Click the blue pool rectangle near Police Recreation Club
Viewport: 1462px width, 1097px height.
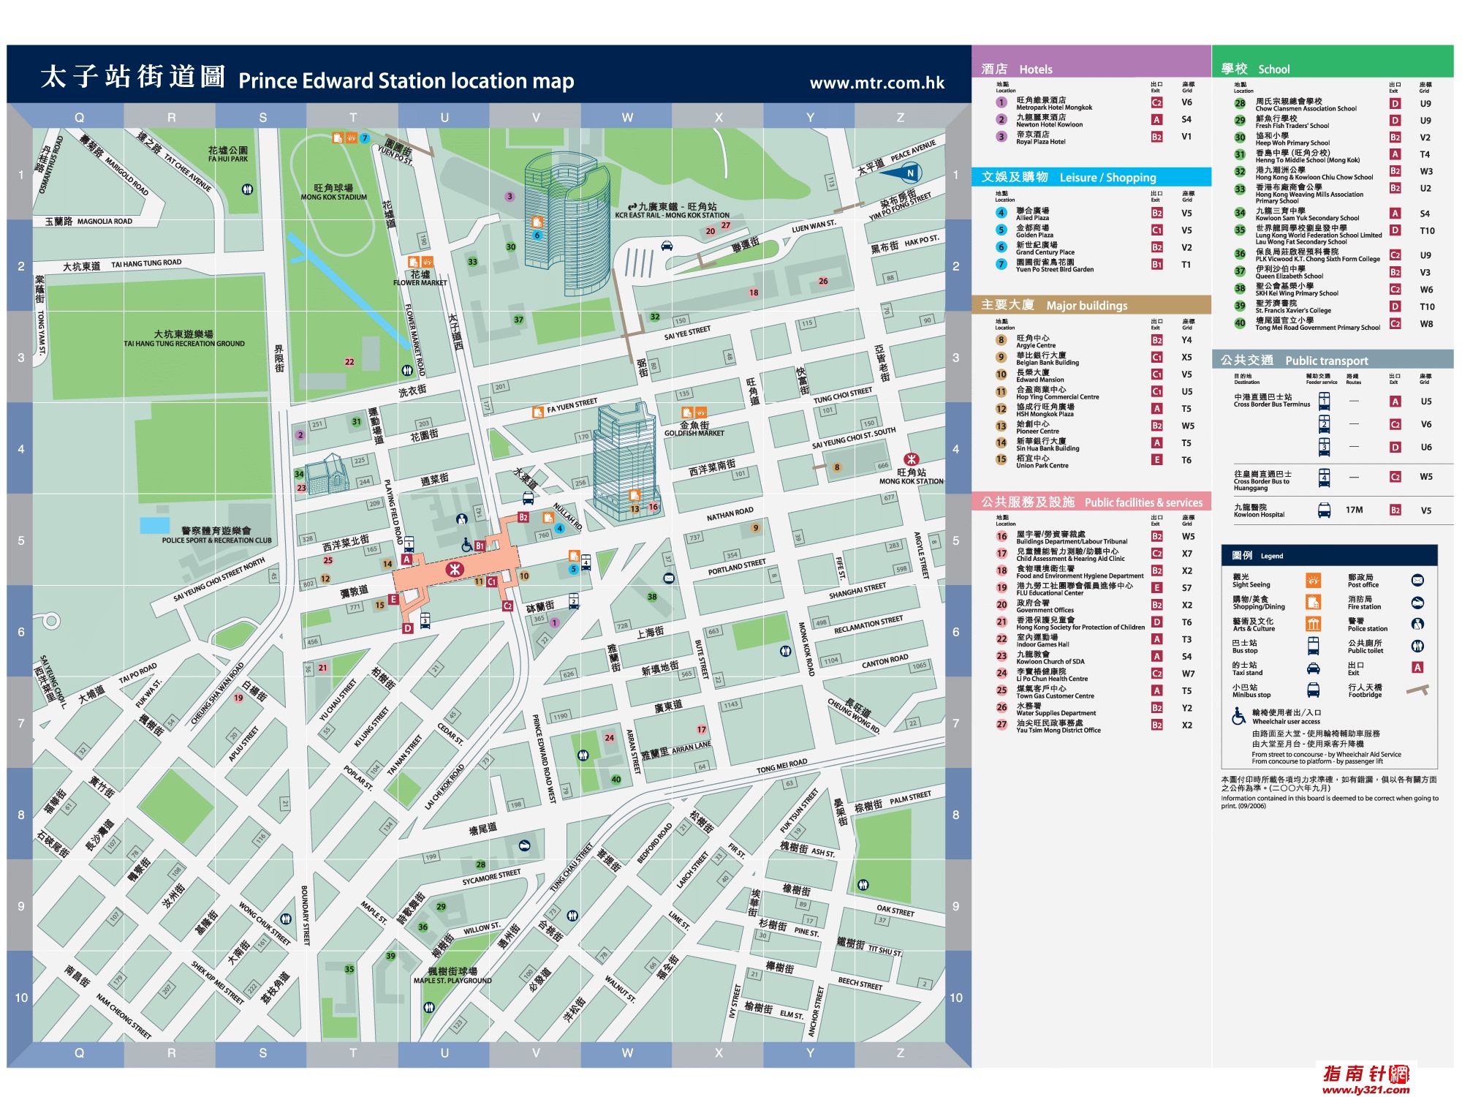[x=154, y=525]
